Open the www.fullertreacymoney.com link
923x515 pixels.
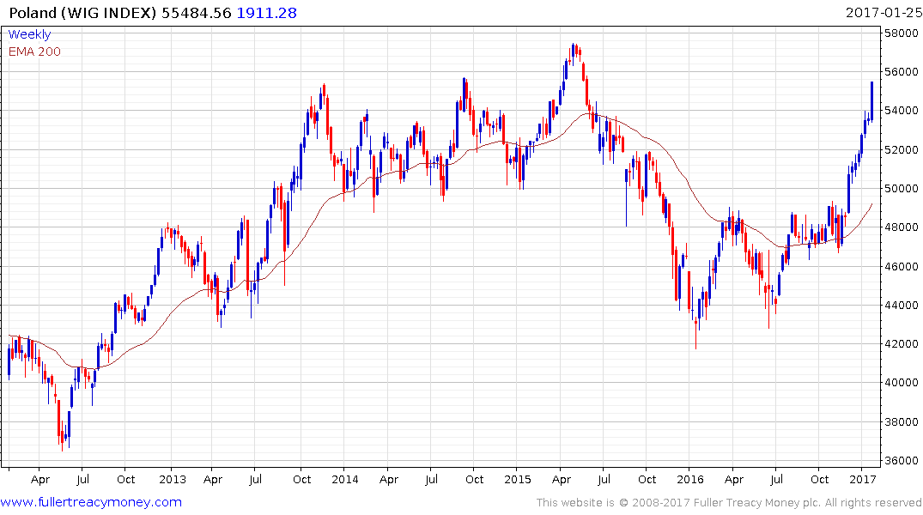pos(91,502)
